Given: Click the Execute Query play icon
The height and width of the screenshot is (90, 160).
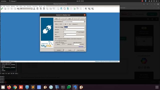Looking at the screenshot, I should [8, 9].
